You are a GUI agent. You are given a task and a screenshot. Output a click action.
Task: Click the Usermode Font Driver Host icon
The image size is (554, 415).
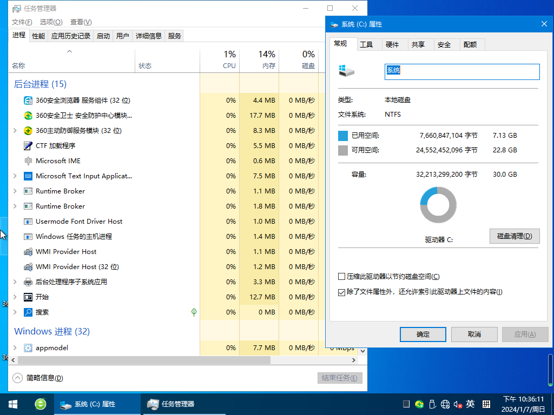coord(28,222)
